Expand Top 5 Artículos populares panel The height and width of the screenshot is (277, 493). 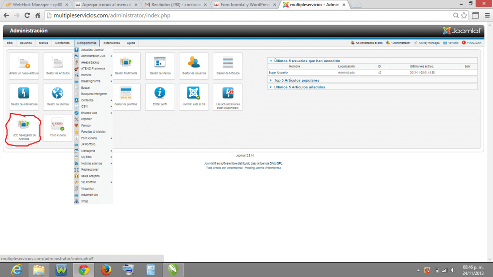coord(372,80)
